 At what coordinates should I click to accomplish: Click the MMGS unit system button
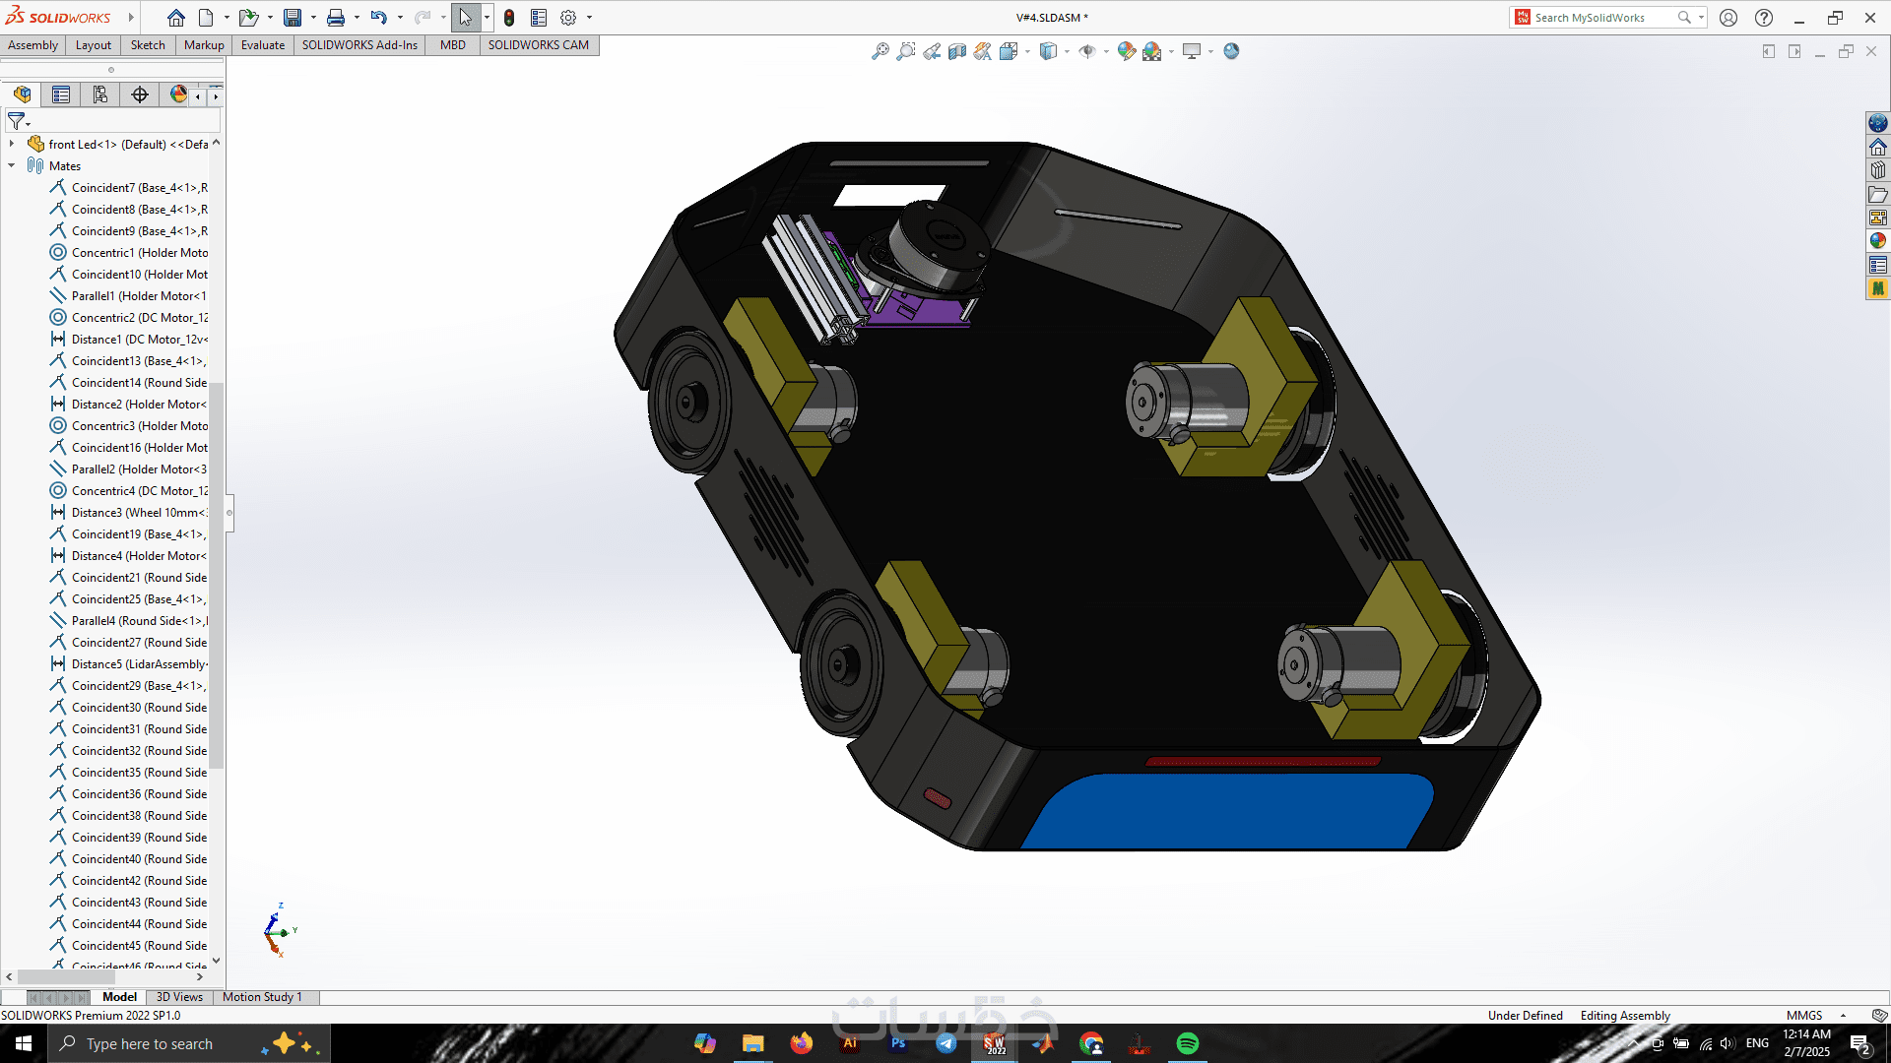point(1803,1016)
